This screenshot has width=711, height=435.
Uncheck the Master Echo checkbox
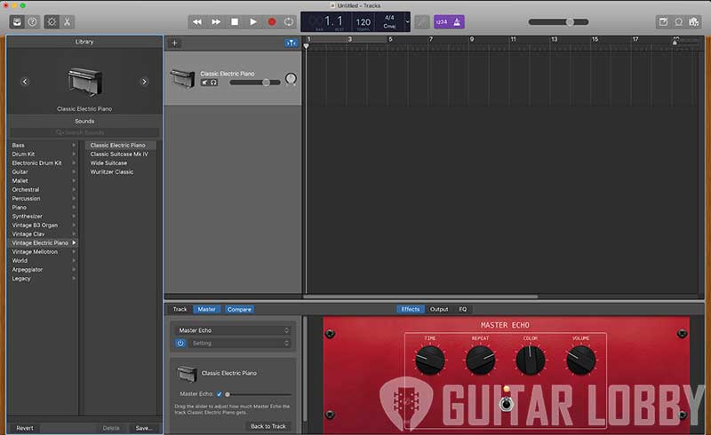point(219,394)
